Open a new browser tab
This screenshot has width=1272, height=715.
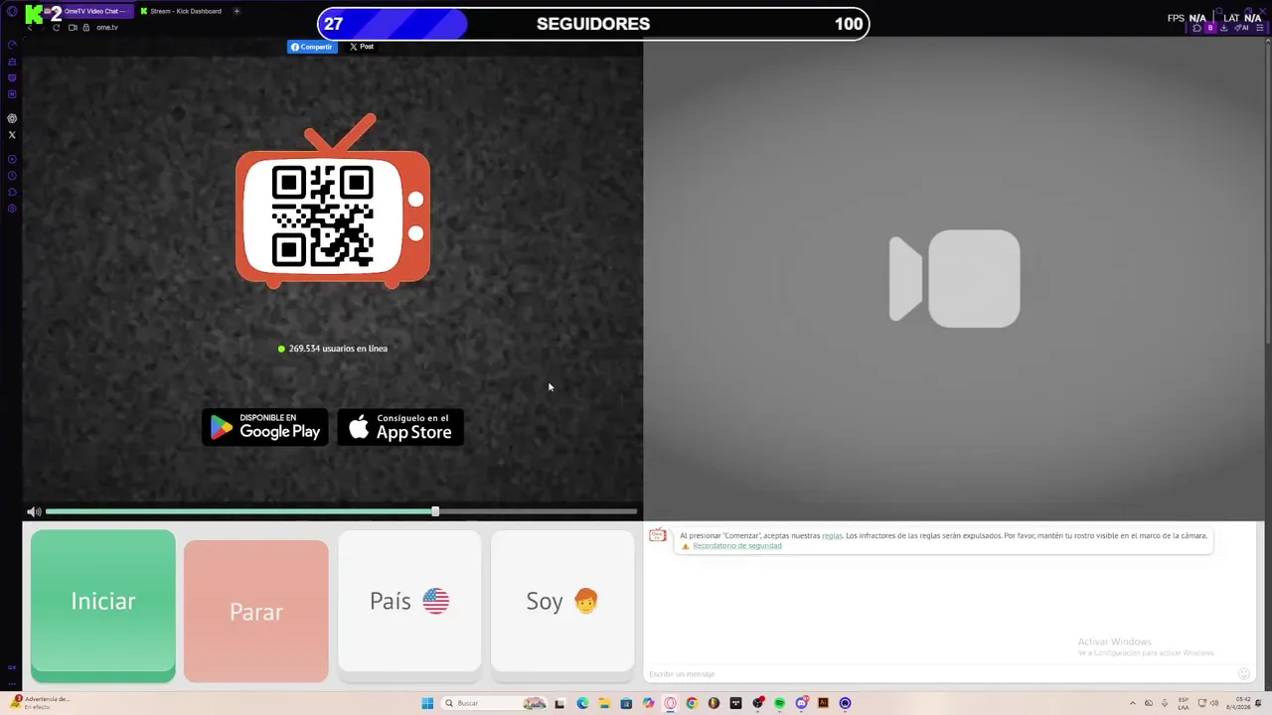[x=237, y=11]
